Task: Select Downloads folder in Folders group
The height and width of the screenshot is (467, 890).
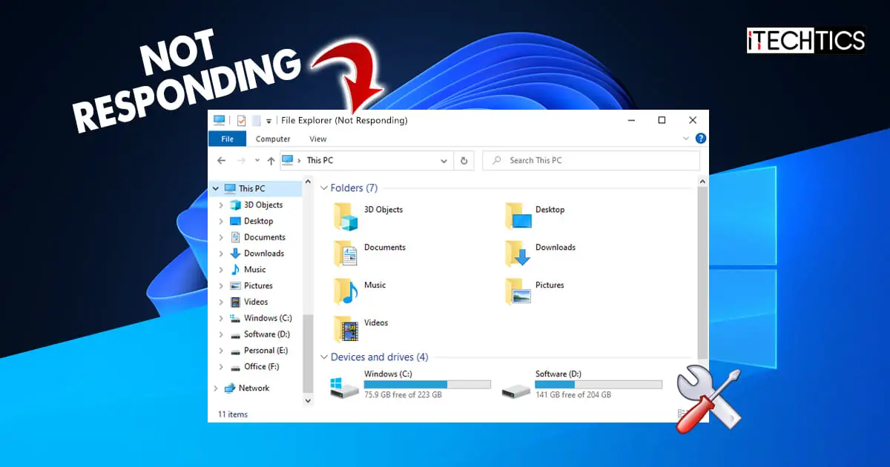Action: [x=540, y=254]
